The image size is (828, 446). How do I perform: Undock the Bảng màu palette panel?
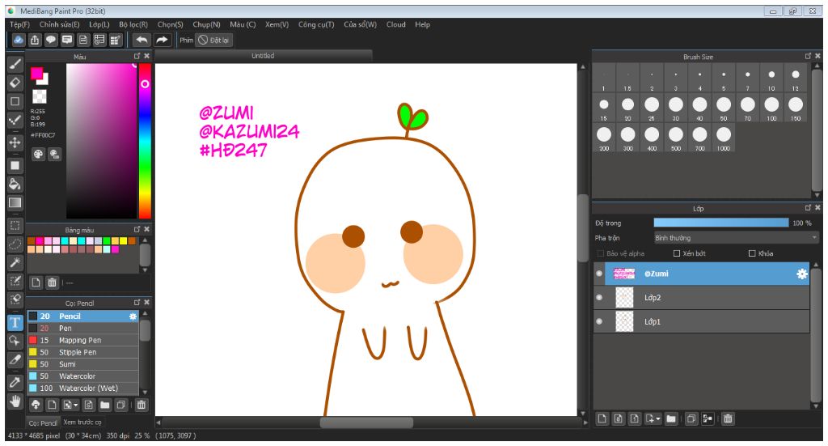point(137,229)
